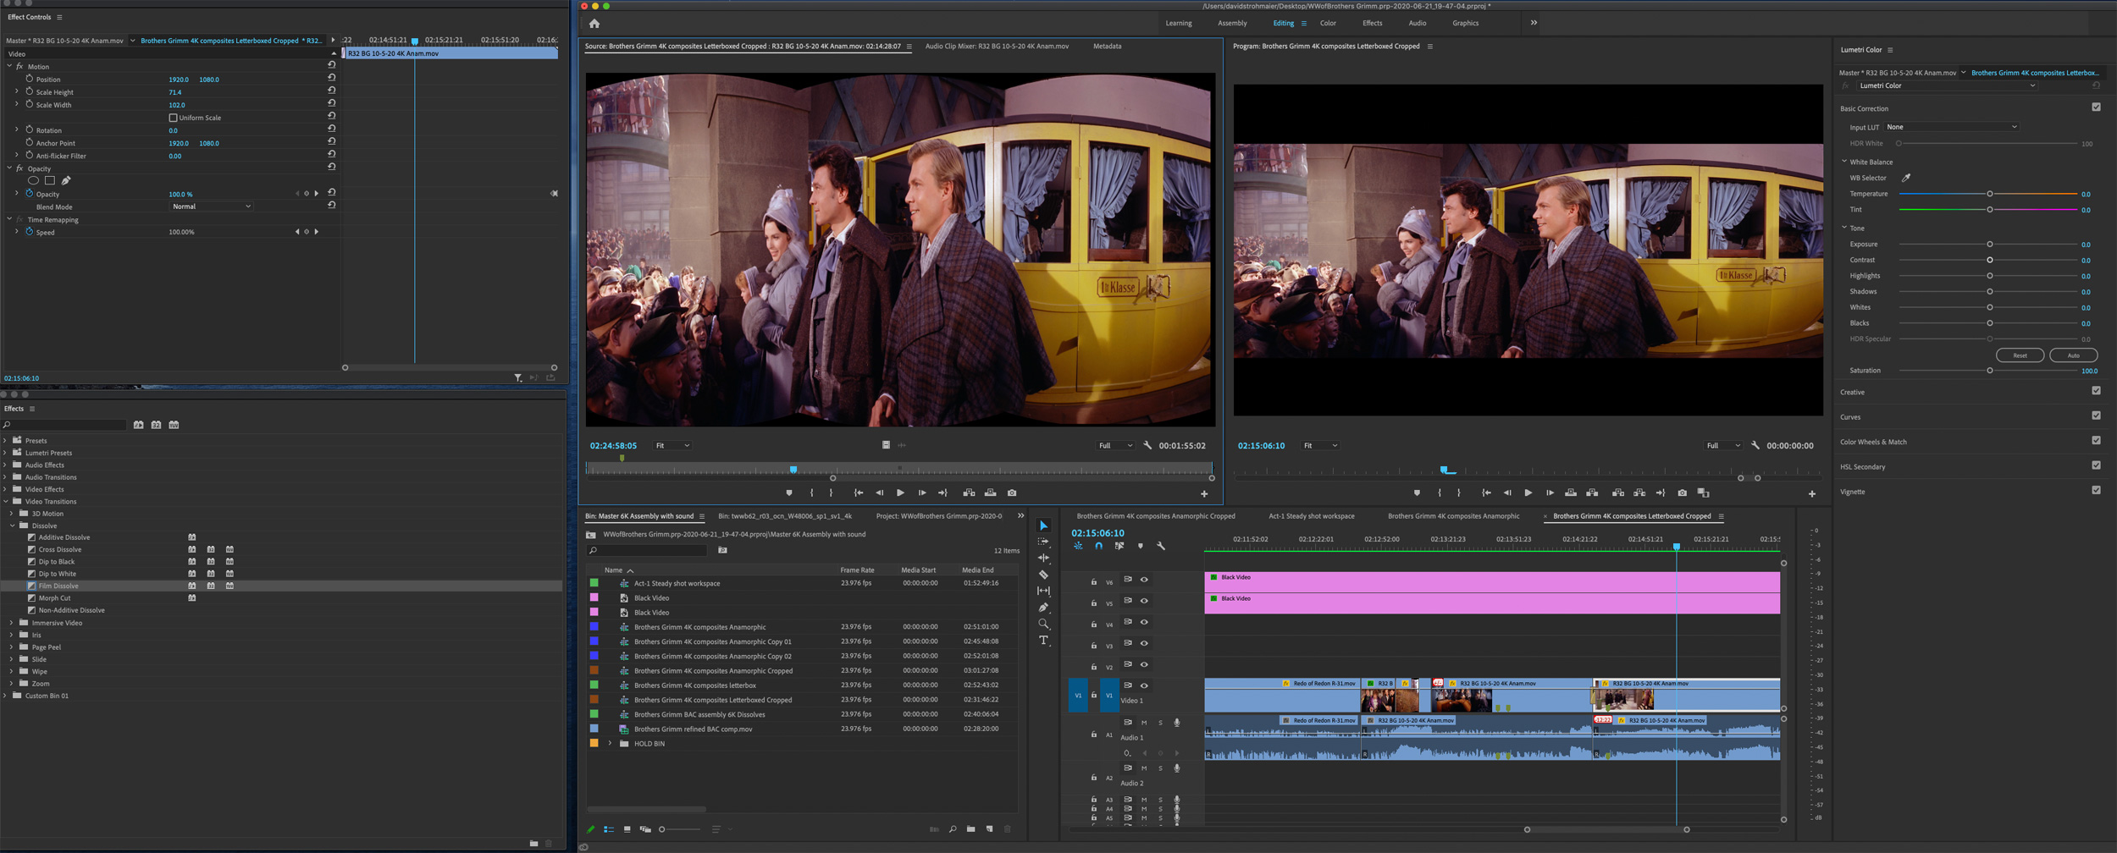Open the Input LUT dropdown
The height and width of the screenshot is (853, 2117).
1951,127
